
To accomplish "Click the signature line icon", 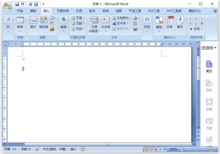I will 136,18.
